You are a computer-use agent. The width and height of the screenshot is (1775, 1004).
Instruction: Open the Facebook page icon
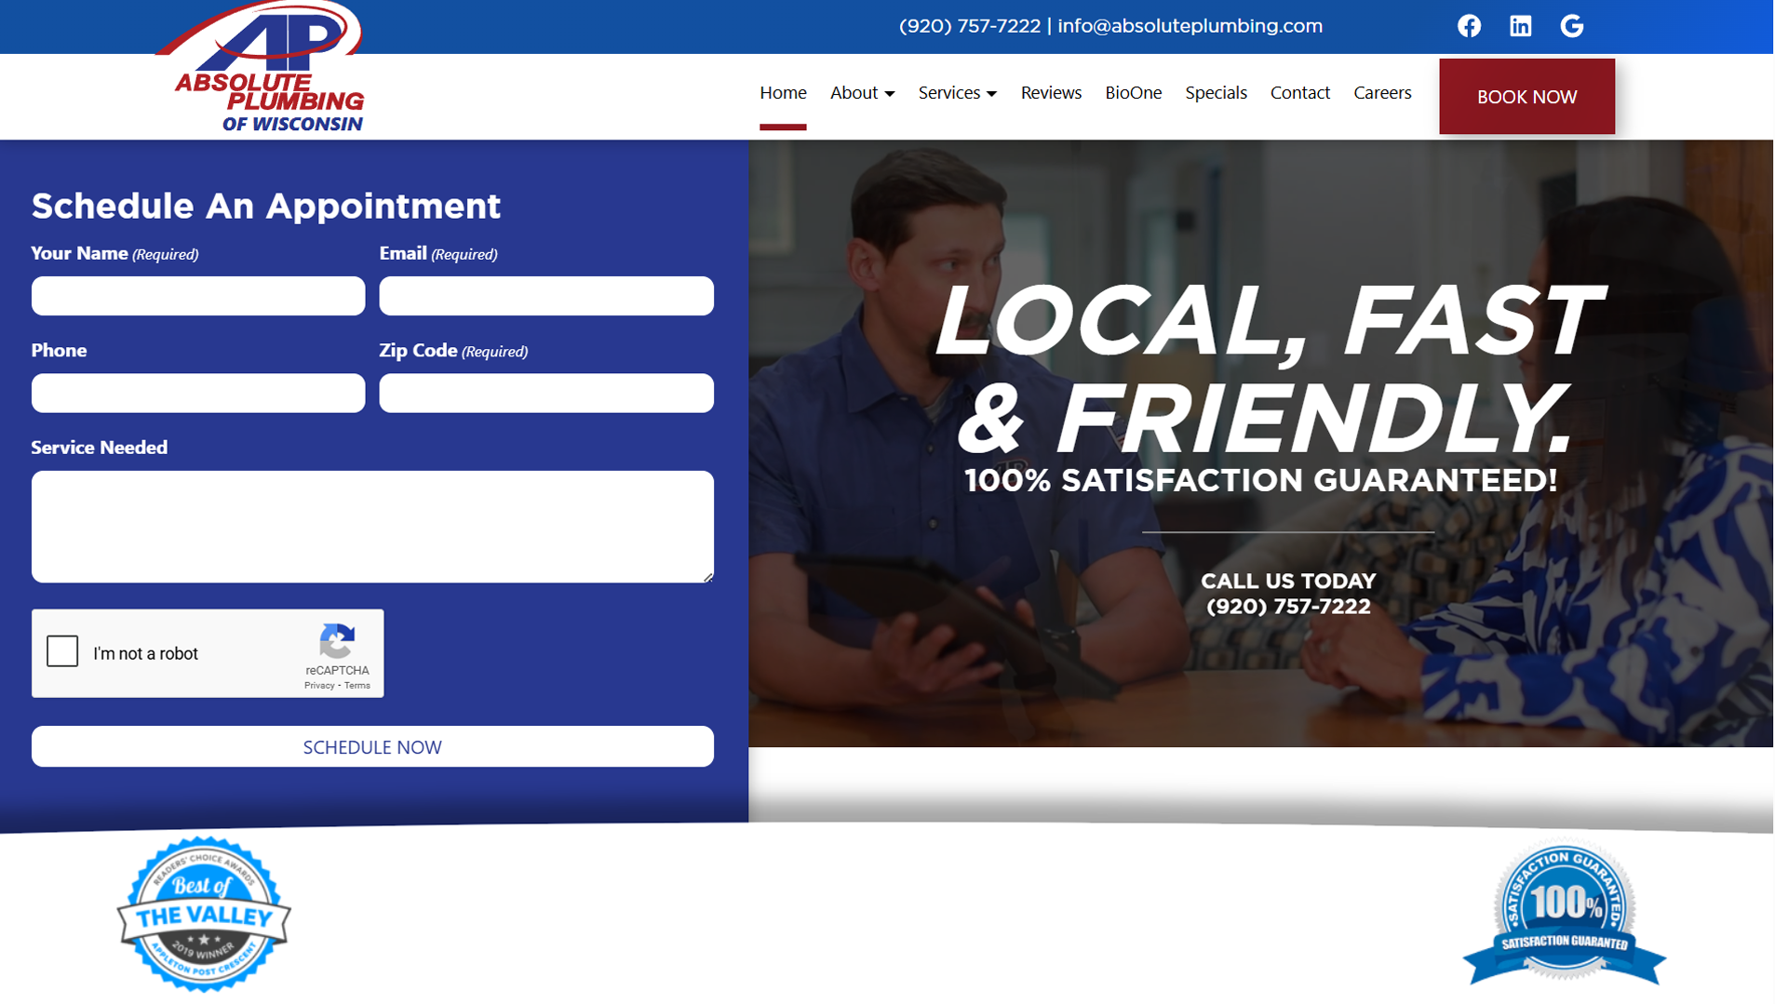pyautogui.click(x=1469, y=26)
